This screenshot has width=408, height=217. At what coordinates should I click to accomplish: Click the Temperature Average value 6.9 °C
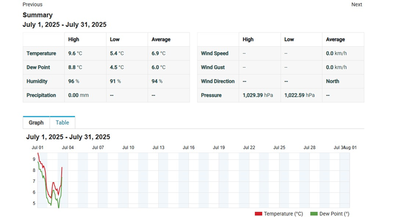pos(158,53)
